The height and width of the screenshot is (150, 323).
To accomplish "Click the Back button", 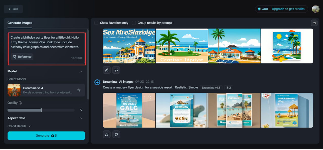I will 13,9.
